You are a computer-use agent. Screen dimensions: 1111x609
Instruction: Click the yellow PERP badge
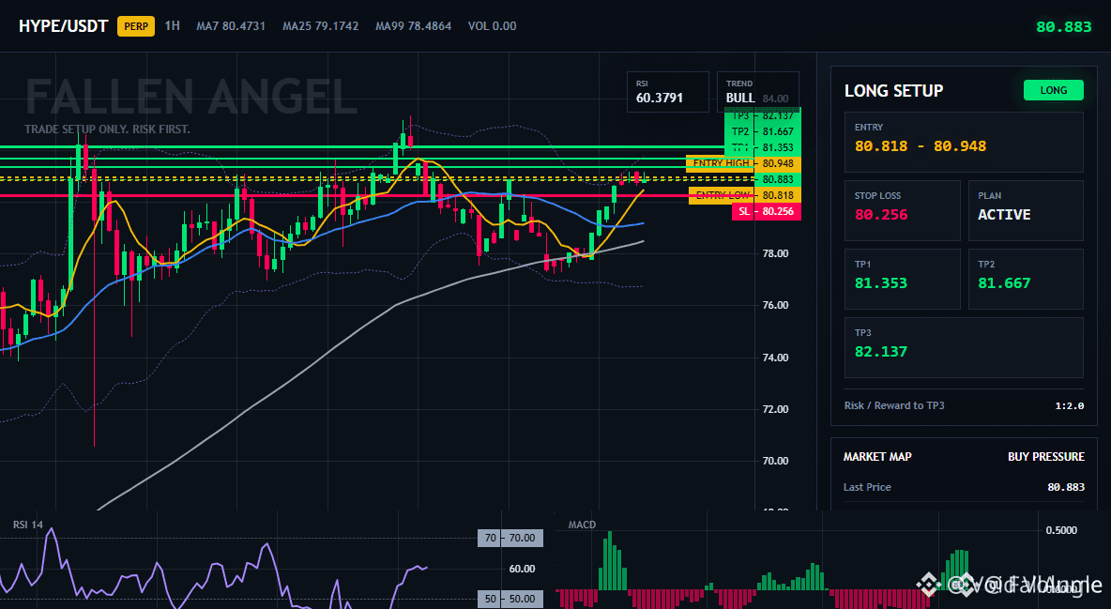click(x=136, y=26)
